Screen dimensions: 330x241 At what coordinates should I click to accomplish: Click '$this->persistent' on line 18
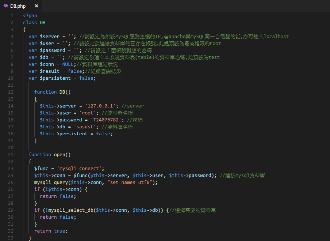(64, 134)
